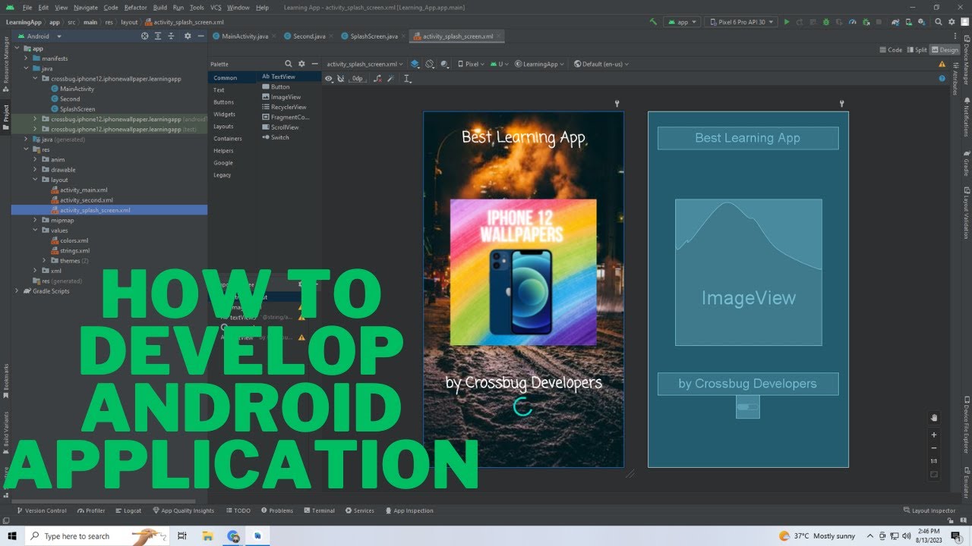972x546 pixels.
Task: Click Expand All in the Project panel
Action: (x=159, y=36)
